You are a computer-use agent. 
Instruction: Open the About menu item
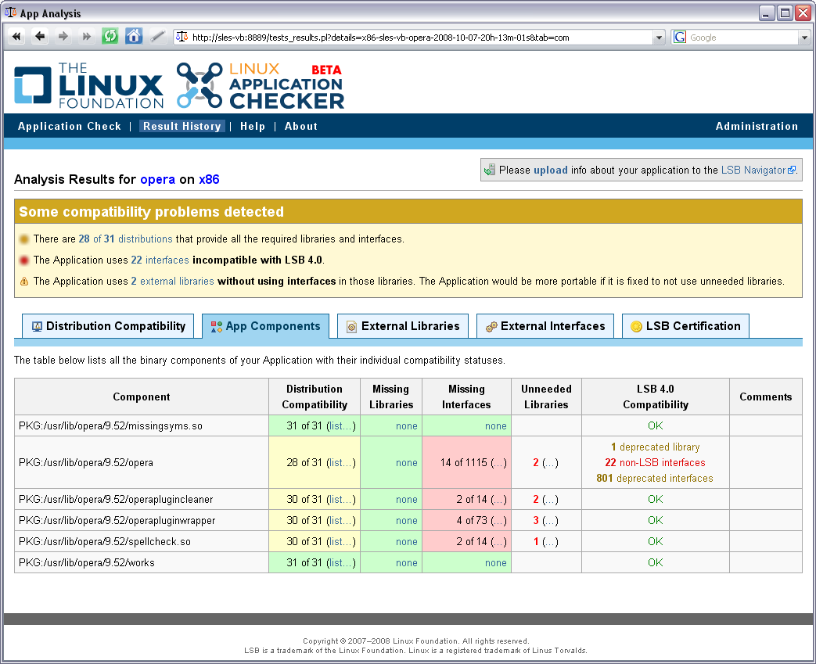click(300, 126)
